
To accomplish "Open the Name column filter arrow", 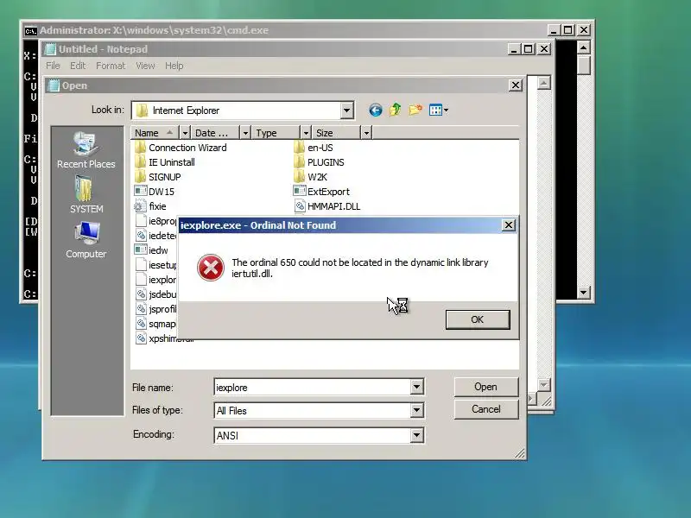I will point(185,133).
